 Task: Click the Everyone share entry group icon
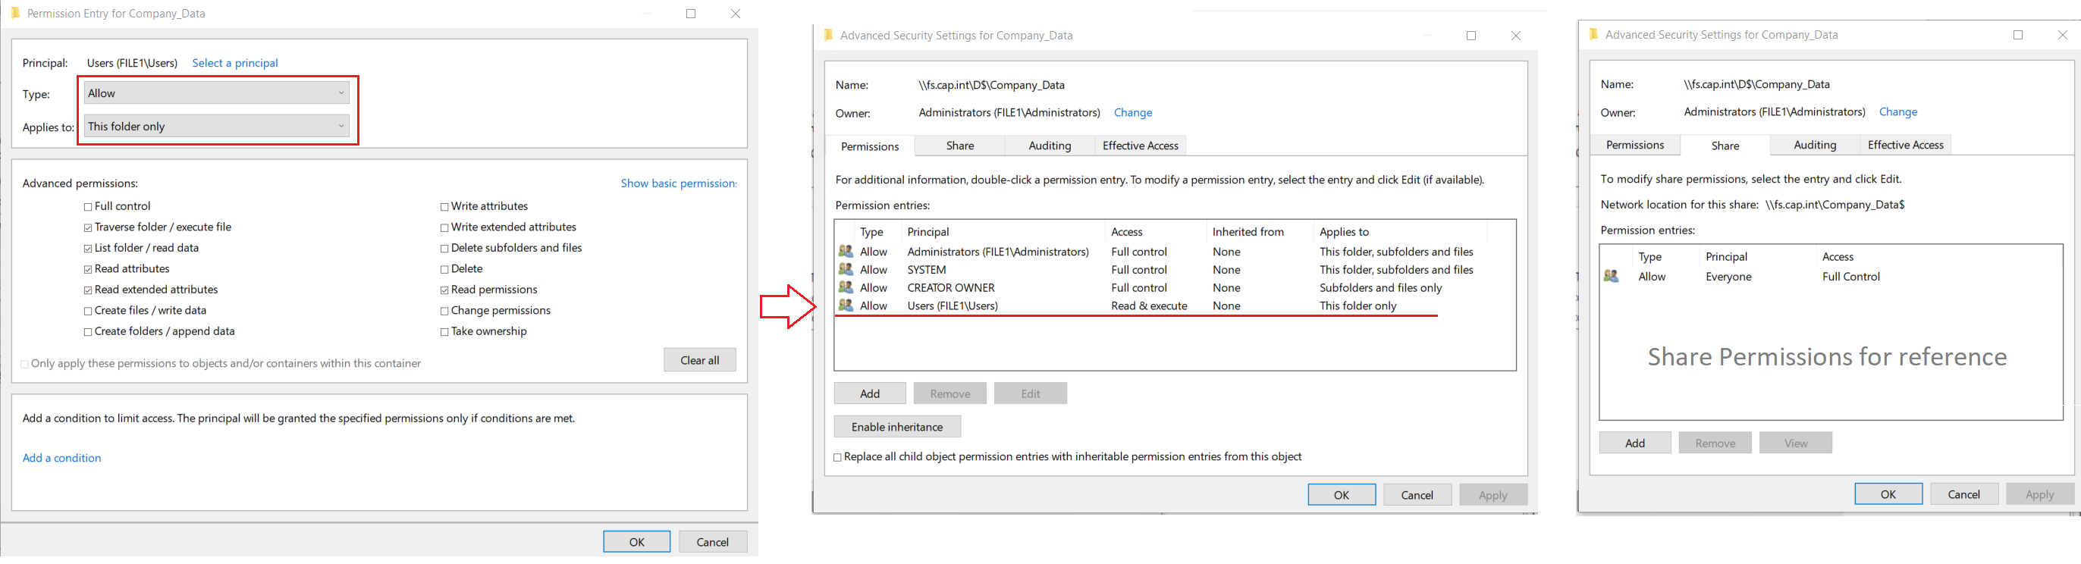[1610, 277]
